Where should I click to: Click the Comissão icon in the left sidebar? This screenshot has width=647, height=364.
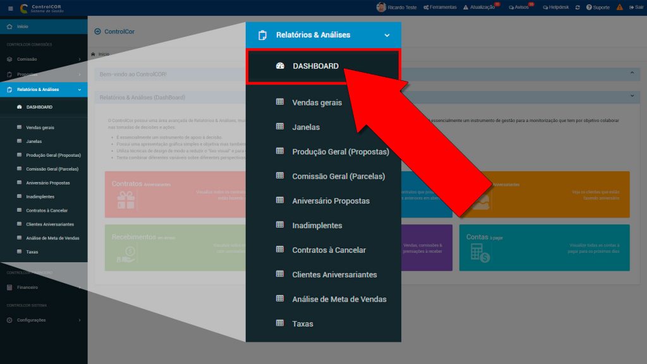coord(9,59)
